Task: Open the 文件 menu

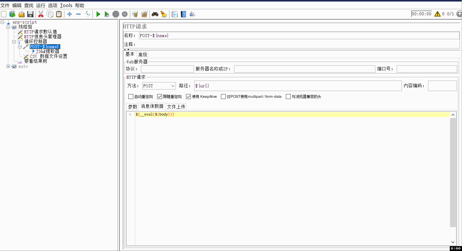Action: click(5, 6)
